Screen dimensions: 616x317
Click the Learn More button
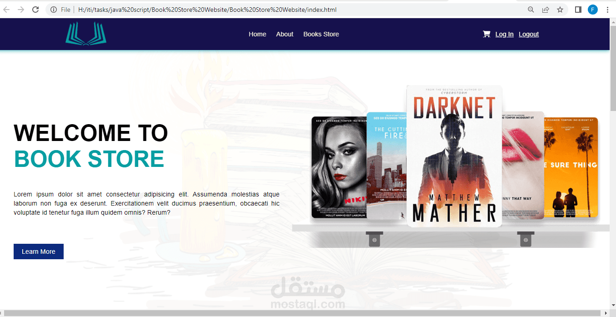pyautogui.click(x=39, y=252)
